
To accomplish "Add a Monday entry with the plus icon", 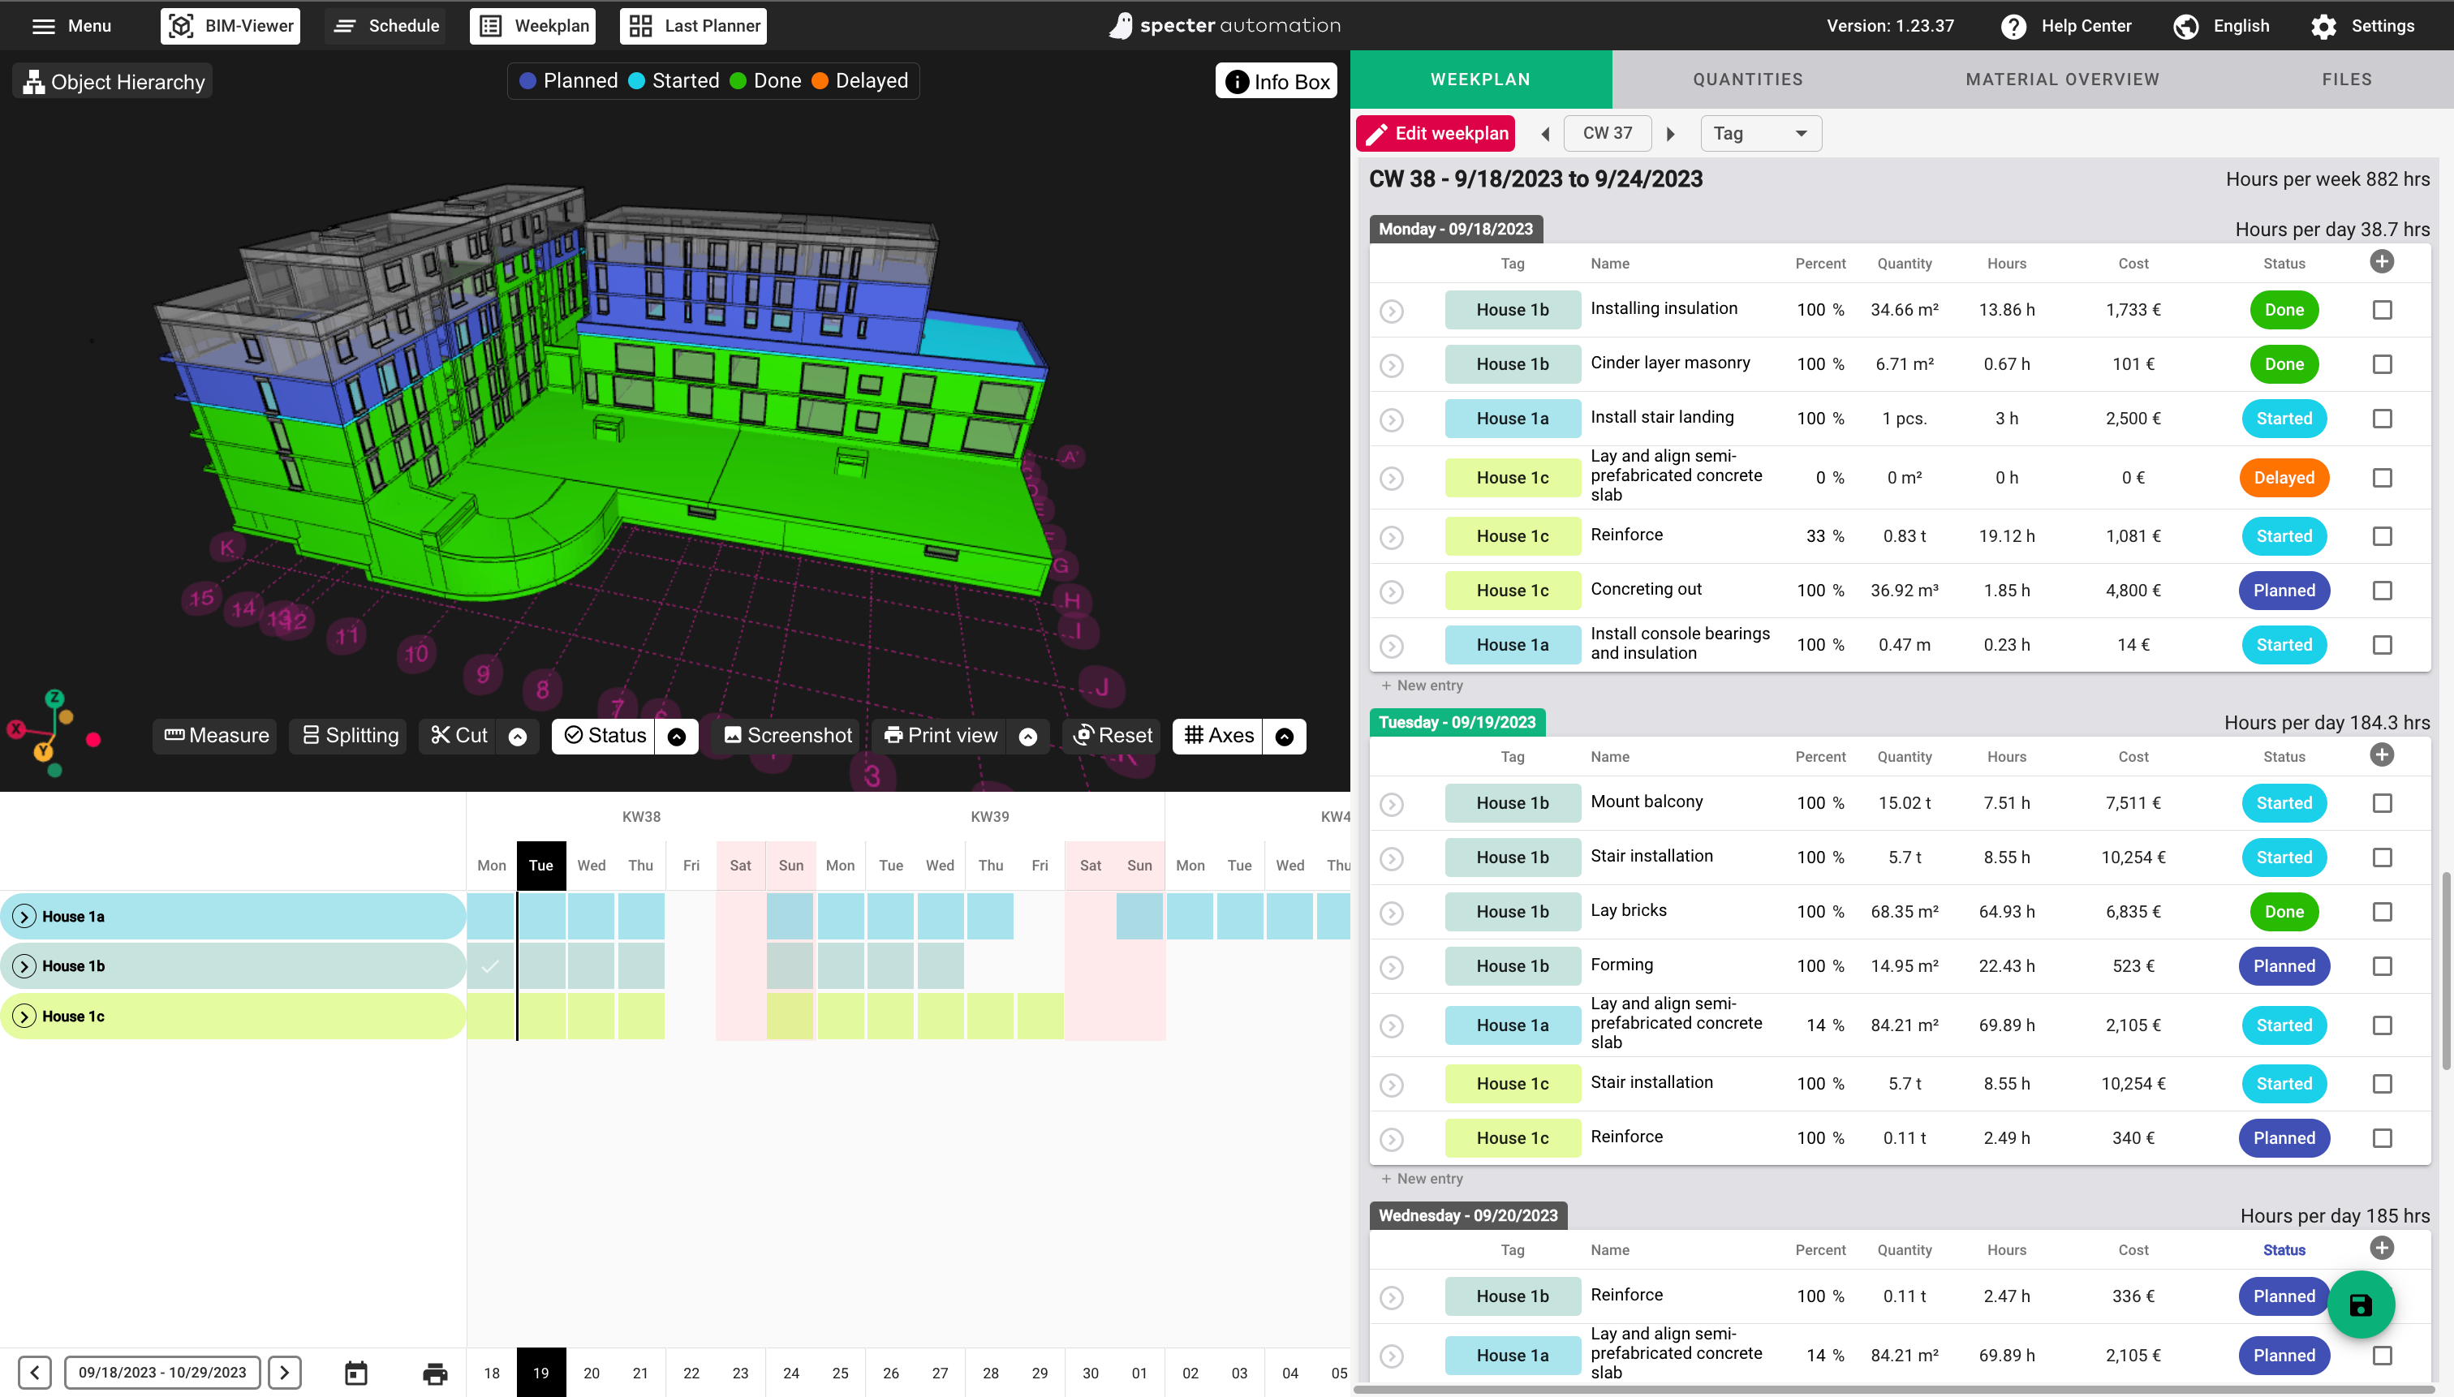I will tap(2381, 262).
